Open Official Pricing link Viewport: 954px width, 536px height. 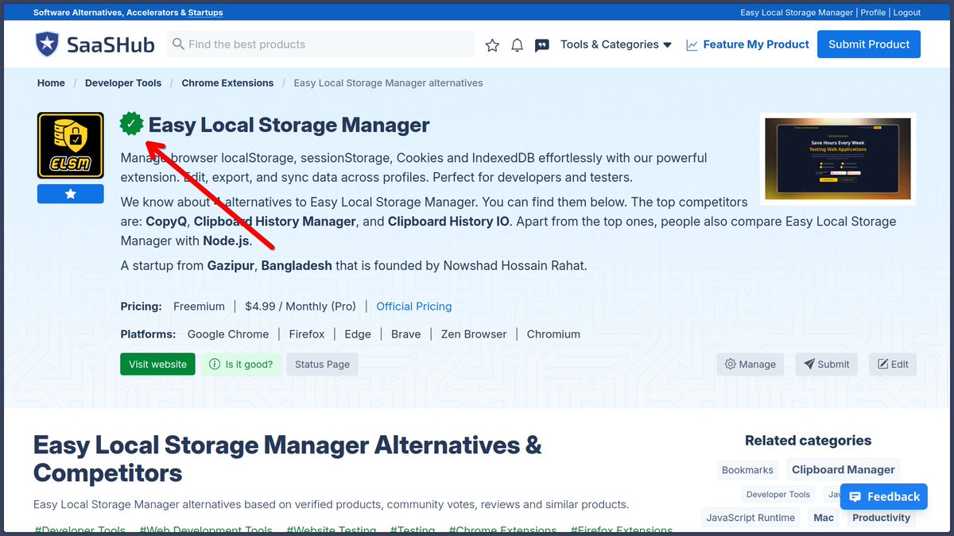pyautogui.click(x=413, y=307)
